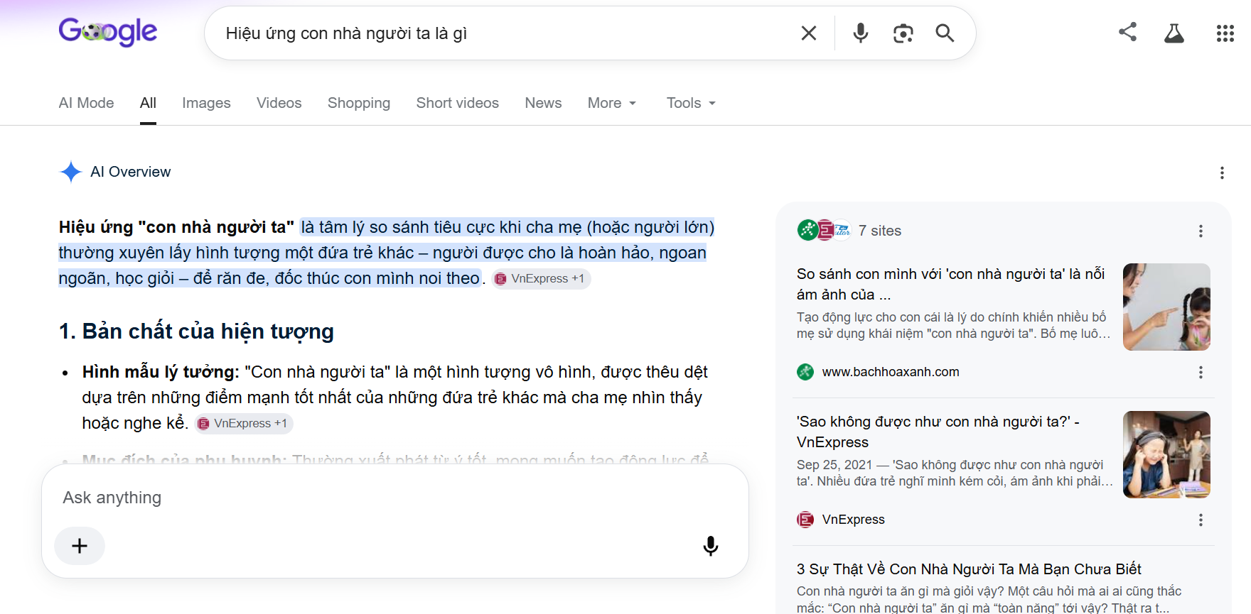The width and height of the screenshot is (1251, 614).
Task: Open Google Lens image search
Action: (x=903, y=33)
